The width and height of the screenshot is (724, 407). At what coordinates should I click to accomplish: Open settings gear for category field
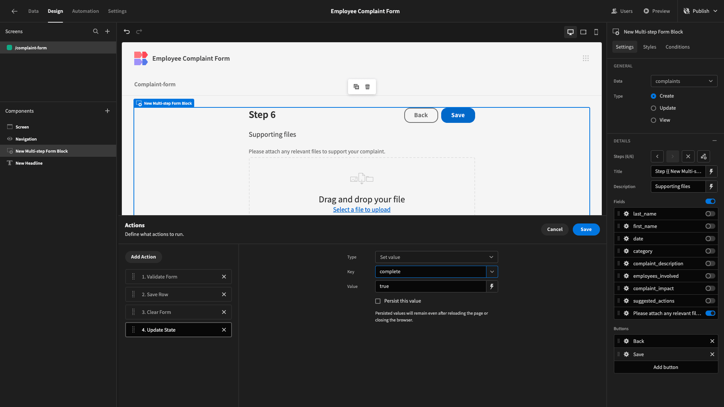coord(626,251)
